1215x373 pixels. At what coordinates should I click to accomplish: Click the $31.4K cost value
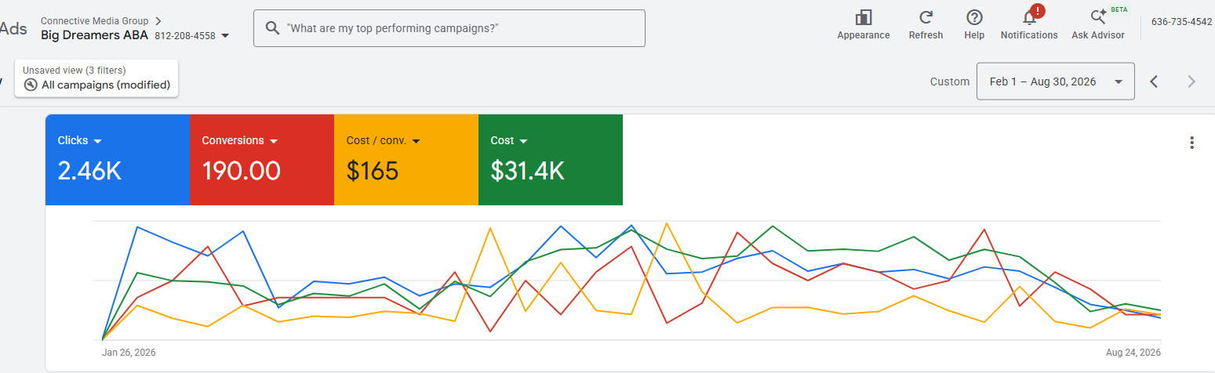[x=527, y=171]
